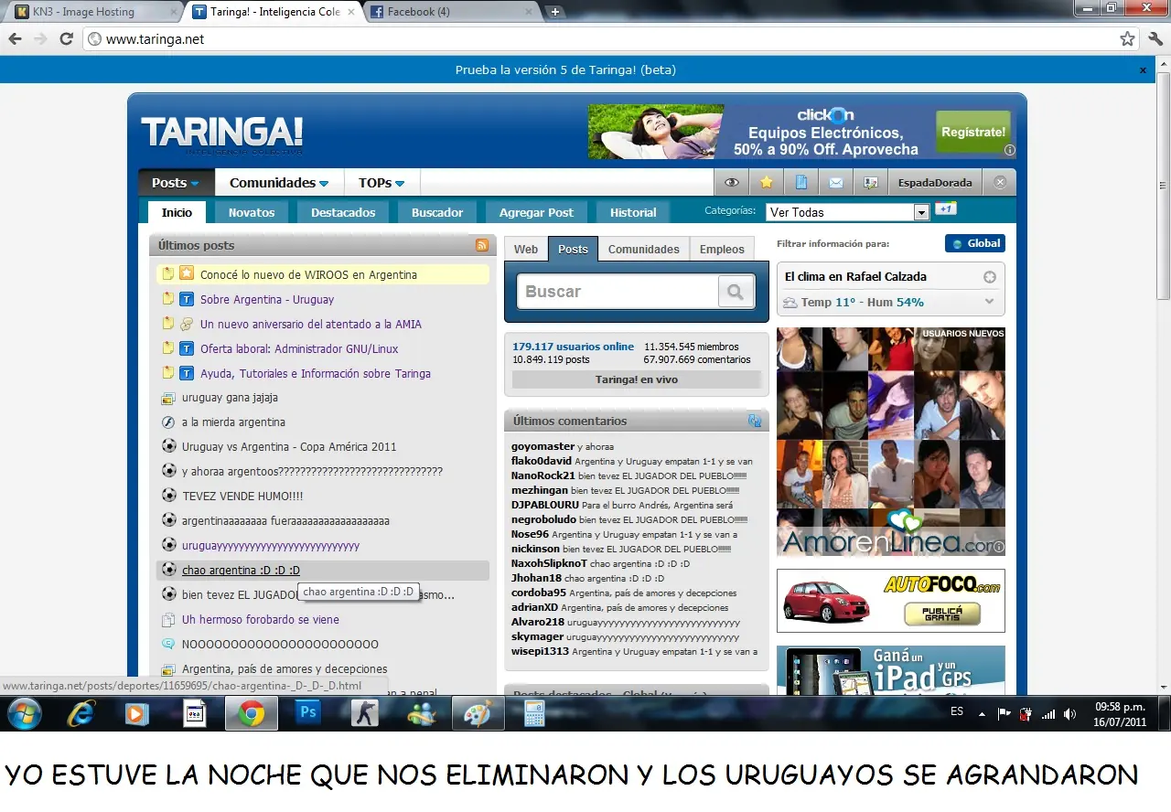Screen dimensions: 1171x812
Task: Open the Historial tab
Action: (633, 212)
